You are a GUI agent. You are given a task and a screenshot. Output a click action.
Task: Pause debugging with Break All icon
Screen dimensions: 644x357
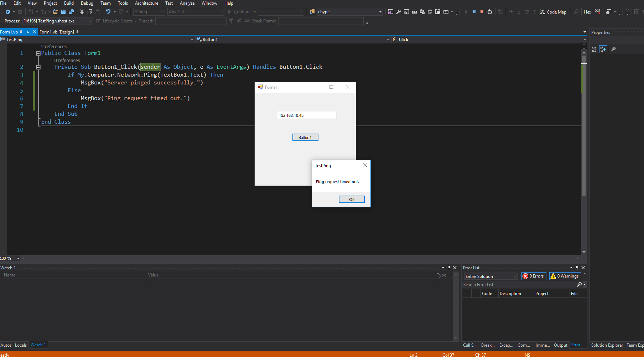[474, 12]
